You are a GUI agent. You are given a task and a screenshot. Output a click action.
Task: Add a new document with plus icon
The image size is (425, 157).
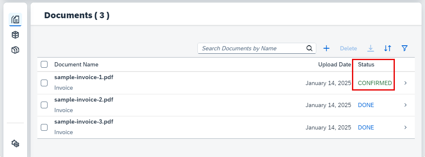click(x=326, y=48)
